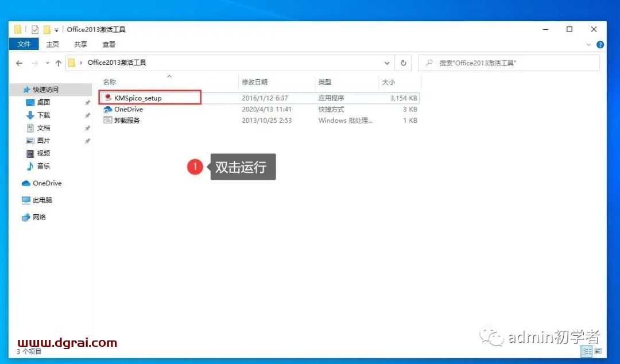This screenshot has width=620, height=364.
Task: Open 网络 in the navigation pane
Action: pos(39,217)
